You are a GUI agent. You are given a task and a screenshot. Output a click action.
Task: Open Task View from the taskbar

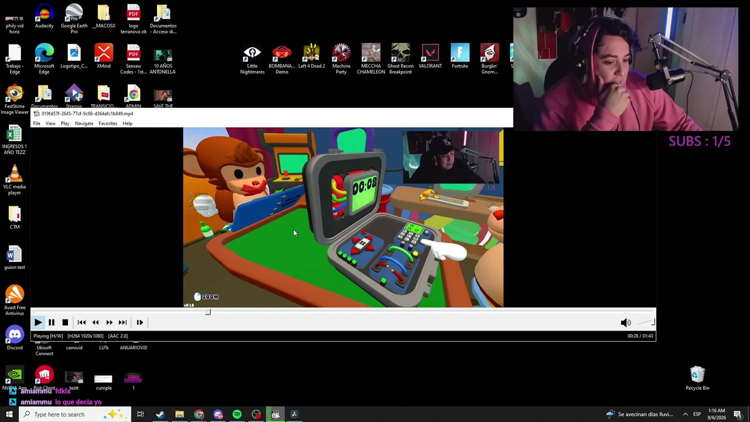pyautogui.click(x=141, y=414)
